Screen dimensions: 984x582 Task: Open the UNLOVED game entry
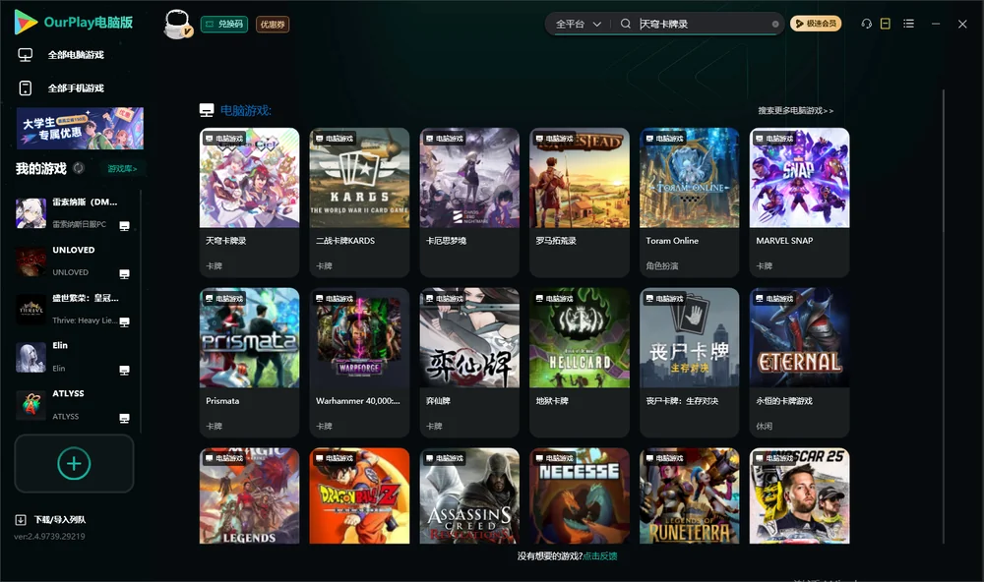tap(74, 261)
